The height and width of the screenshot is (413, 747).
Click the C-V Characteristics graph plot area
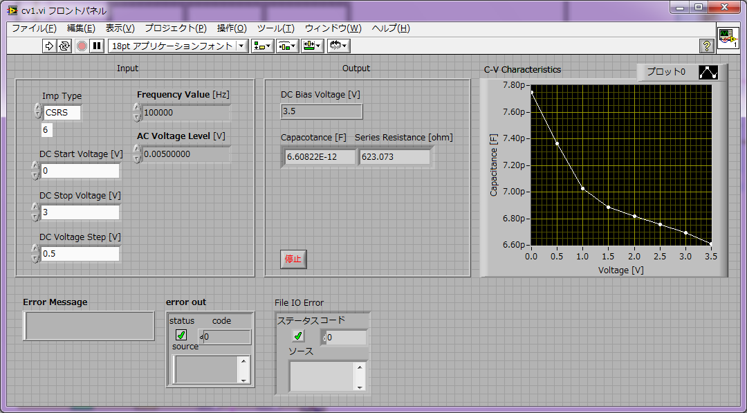[x=621, y=165]
